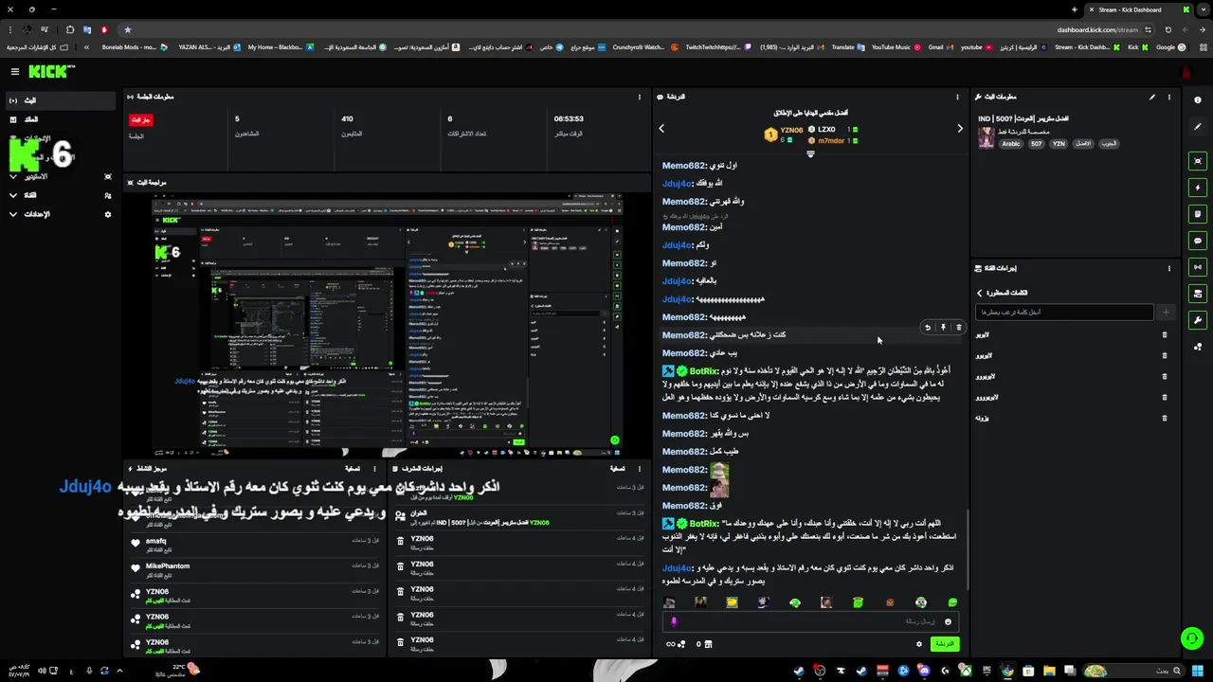Reply to the hovered Memo682 message
This screenshot has width=1213, height=682.
[927, 328]
